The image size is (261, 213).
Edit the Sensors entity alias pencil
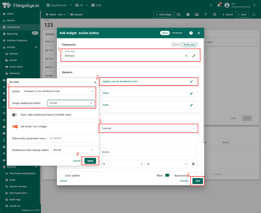pos(194,56)
